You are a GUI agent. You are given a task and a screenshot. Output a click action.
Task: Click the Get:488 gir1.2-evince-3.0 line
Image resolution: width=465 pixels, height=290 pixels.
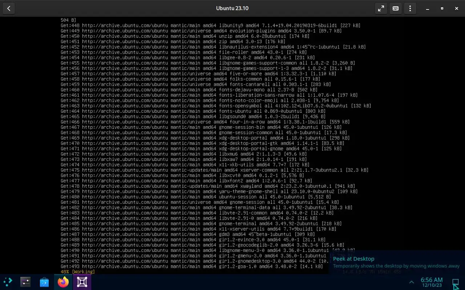click(x=193, y=239)
